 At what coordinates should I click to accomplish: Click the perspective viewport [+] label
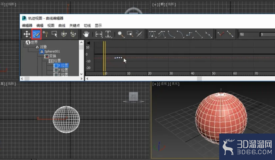coord(154,84)
